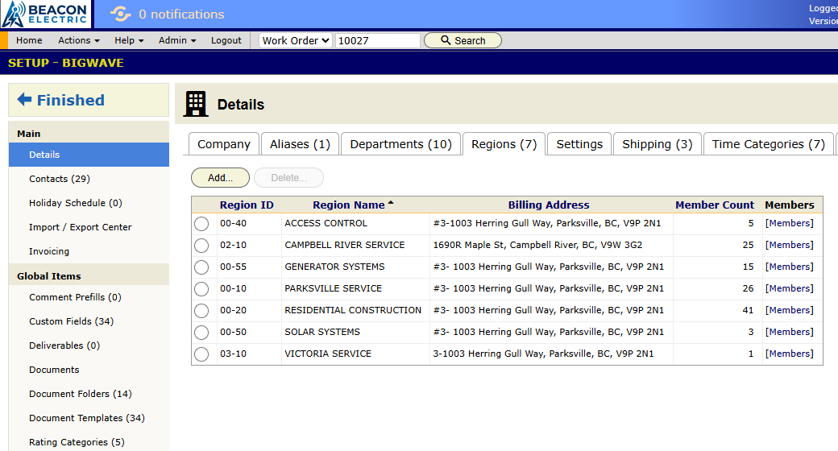
Task: Click the Finished link
Action: pos(71,100)
